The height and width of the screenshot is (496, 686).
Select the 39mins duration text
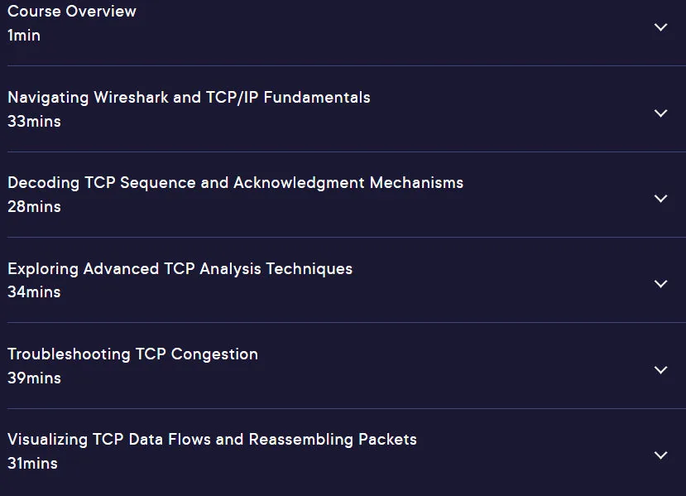(x=34, y=378)
